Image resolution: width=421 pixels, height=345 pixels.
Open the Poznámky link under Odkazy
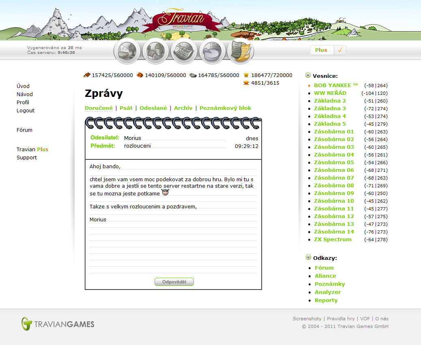coord(330,284)
